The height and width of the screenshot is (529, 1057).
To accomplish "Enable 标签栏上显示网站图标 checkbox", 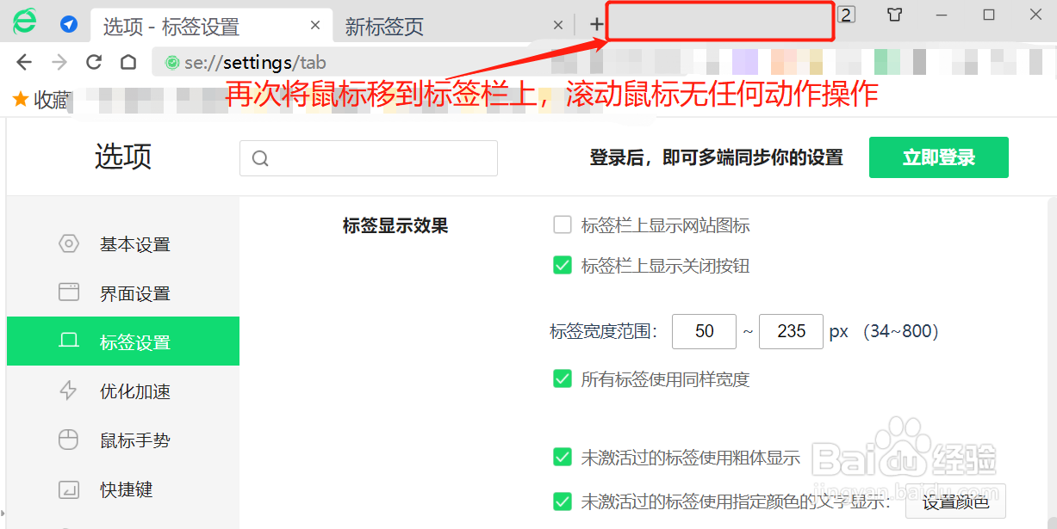I will click(x=562, y=225).
